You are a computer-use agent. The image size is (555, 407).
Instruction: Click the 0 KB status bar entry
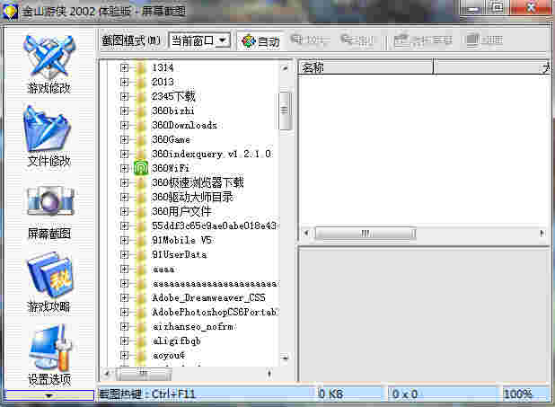click(x=330, y=394)
